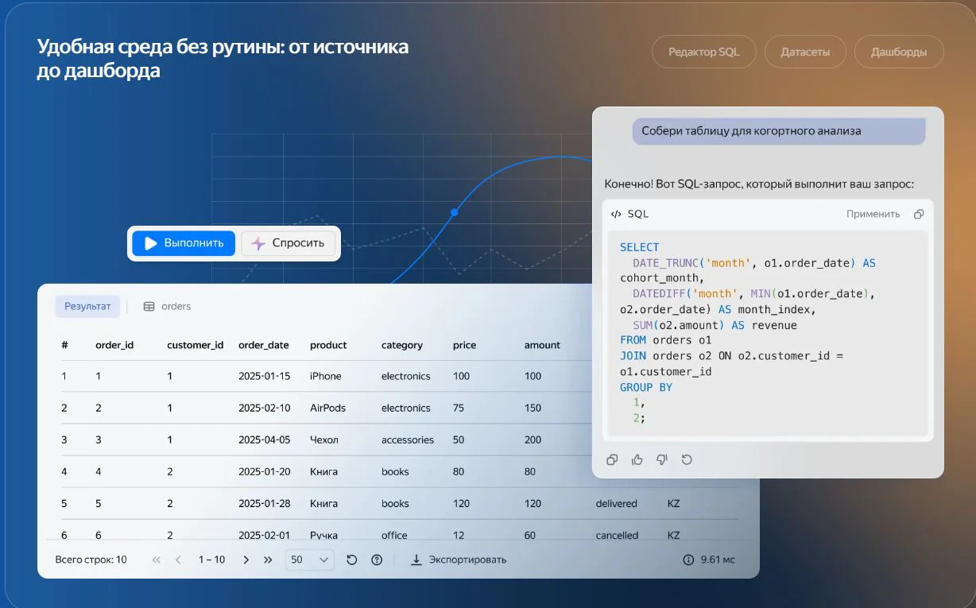Click the SQL code area
This screenshot has width=976, height=608.
[x=768, y=333]
